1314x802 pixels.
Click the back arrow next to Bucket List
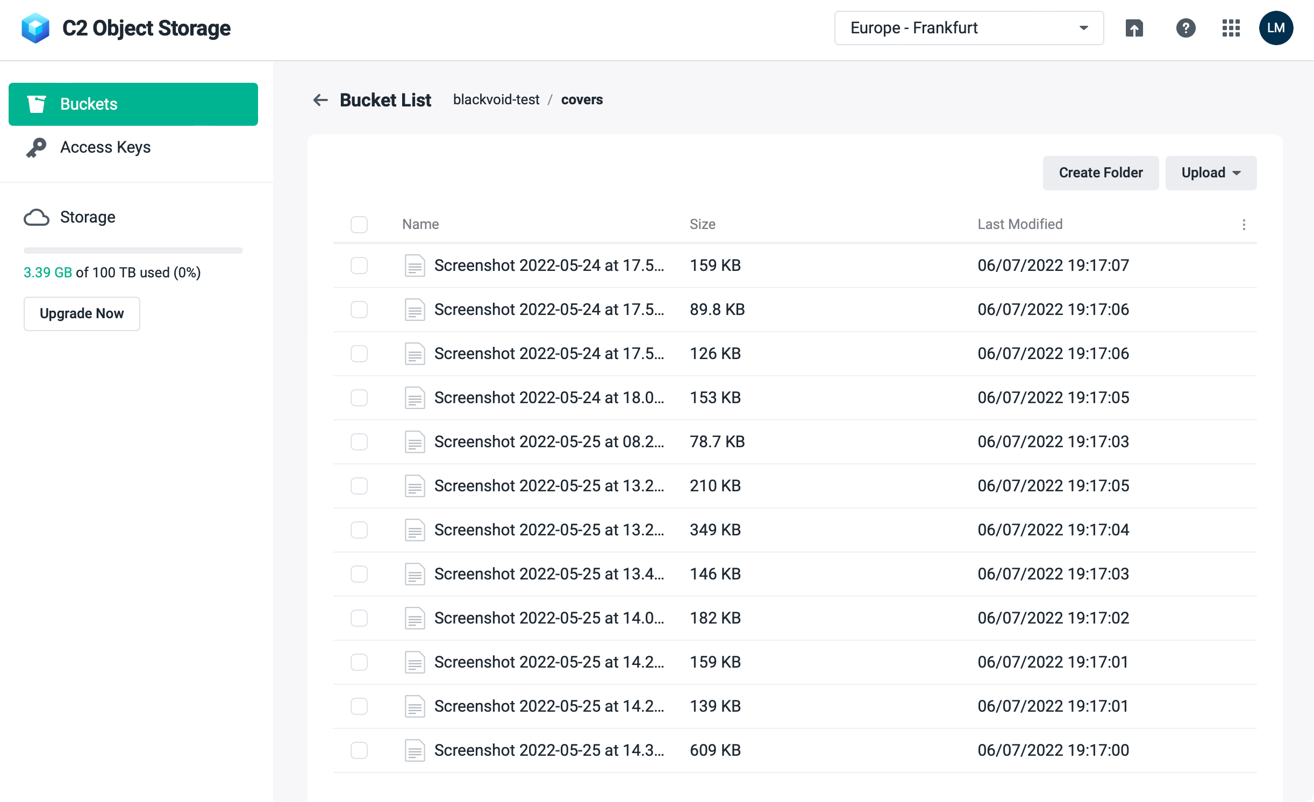point(320,100)
